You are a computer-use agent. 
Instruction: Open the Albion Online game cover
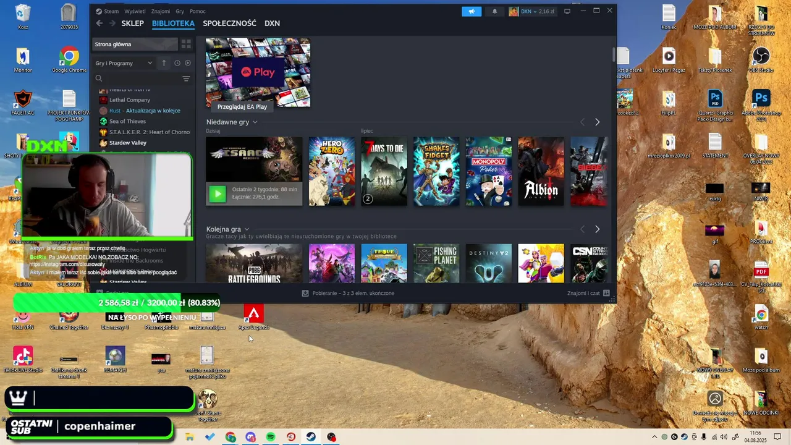[541, 171]
